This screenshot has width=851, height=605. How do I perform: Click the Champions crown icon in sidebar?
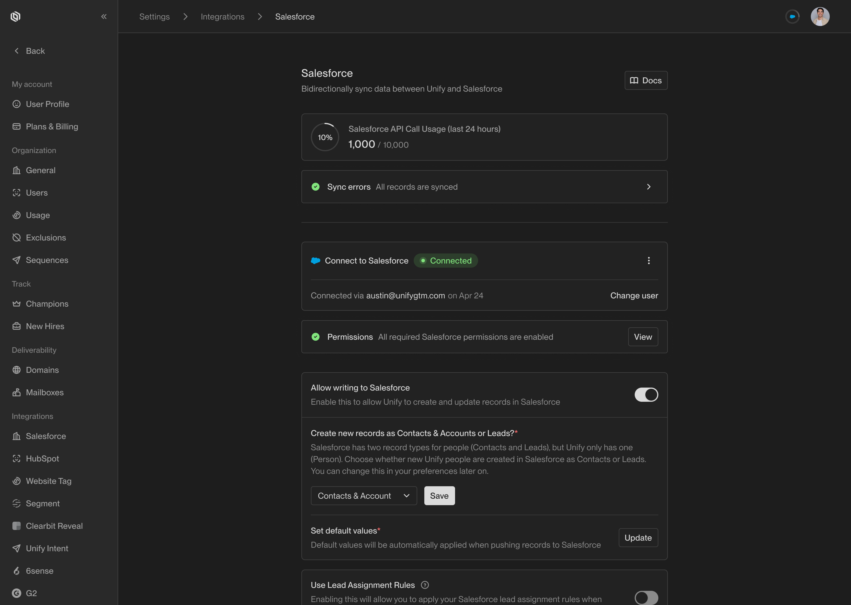click(16, 304)
